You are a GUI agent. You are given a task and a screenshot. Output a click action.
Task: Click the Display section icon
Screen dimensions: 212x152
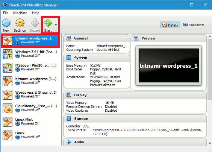pos(69,95)
